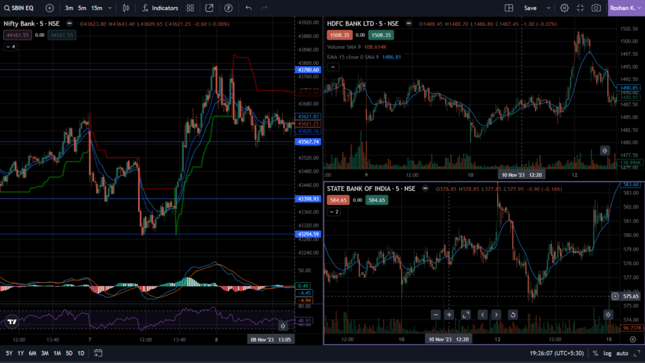The height and width of the screenshot is (363, 645).
Task: Select the 5Y date range
Action: coord(9,354)
